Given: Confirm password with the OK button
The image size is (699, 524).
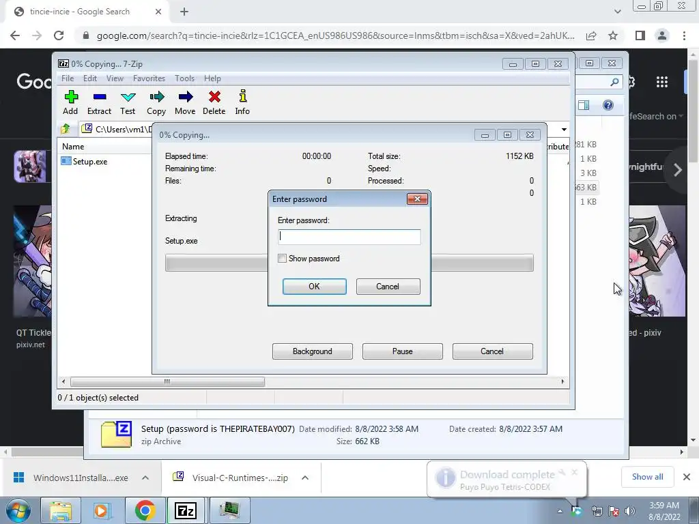Looking at the screenshot, I should [x=314, y=287].
